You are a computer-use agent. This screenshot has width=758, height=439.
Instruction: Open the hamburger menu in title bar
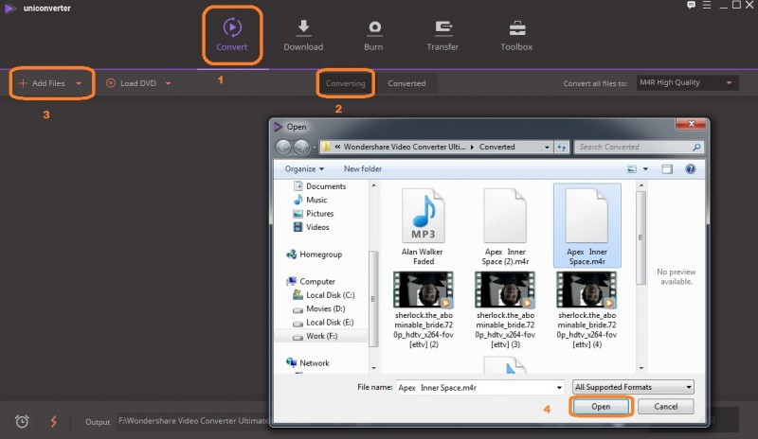[707, 6]
